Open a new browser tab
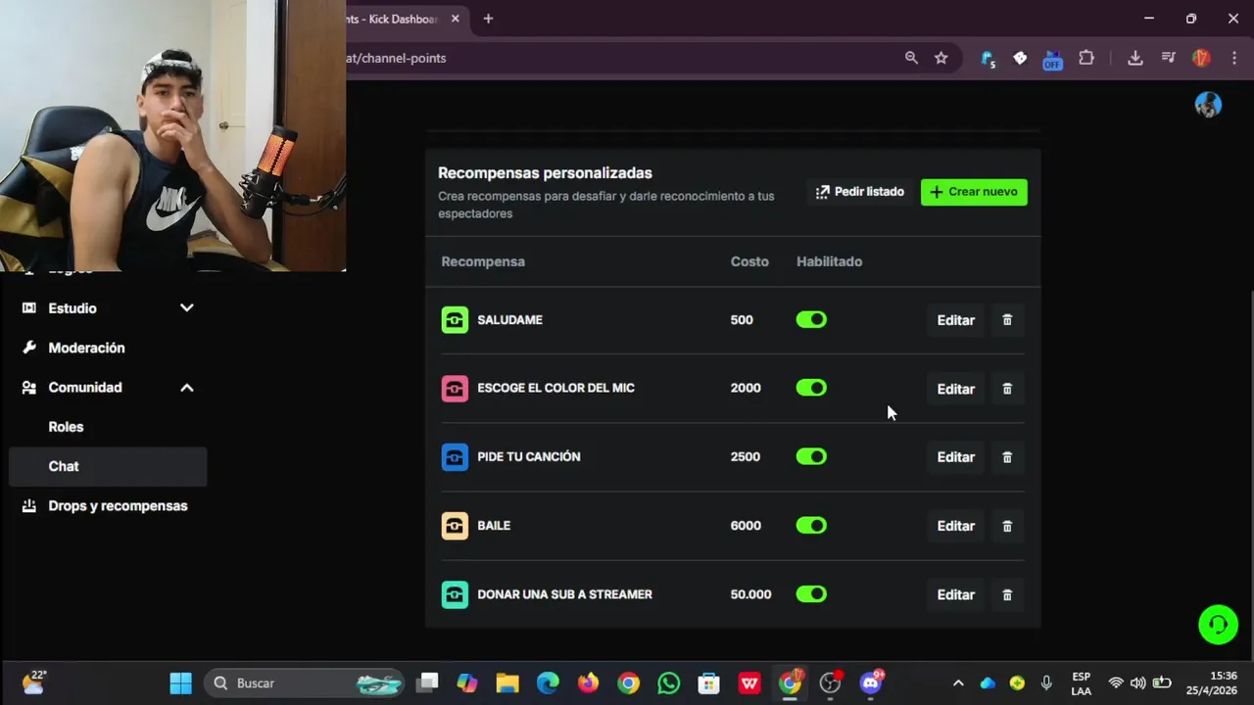This screenshot has height=705, width=1254. [488, 19]
